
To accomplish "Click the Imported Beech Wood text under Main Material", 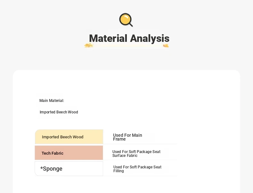I will [x=59, y=112].
